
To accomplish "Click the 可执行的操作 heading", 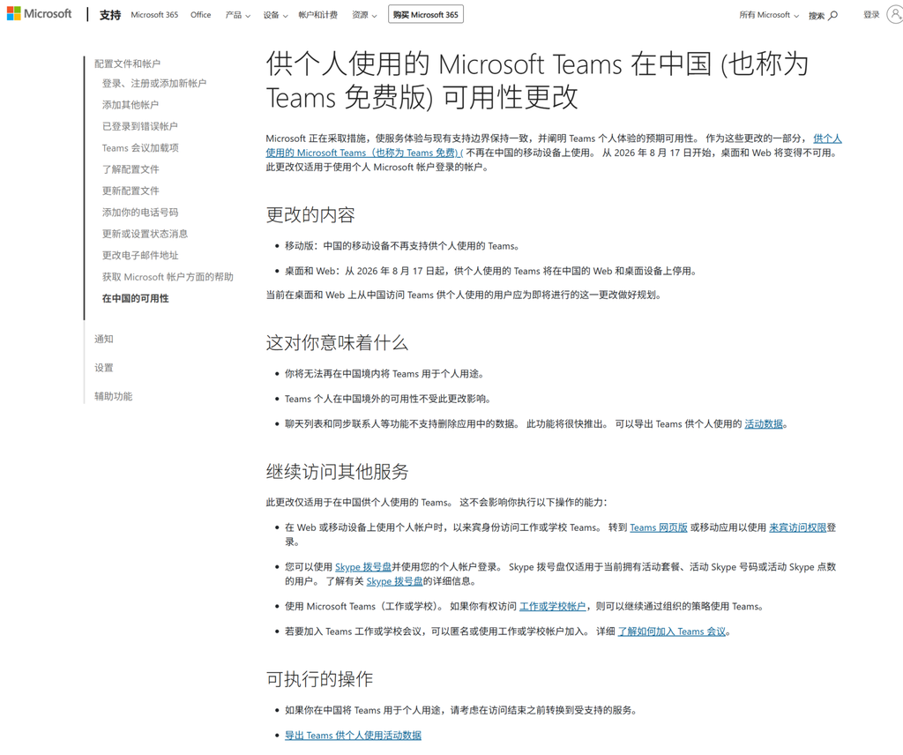I will pyautogui.click(x=319, y=679).
